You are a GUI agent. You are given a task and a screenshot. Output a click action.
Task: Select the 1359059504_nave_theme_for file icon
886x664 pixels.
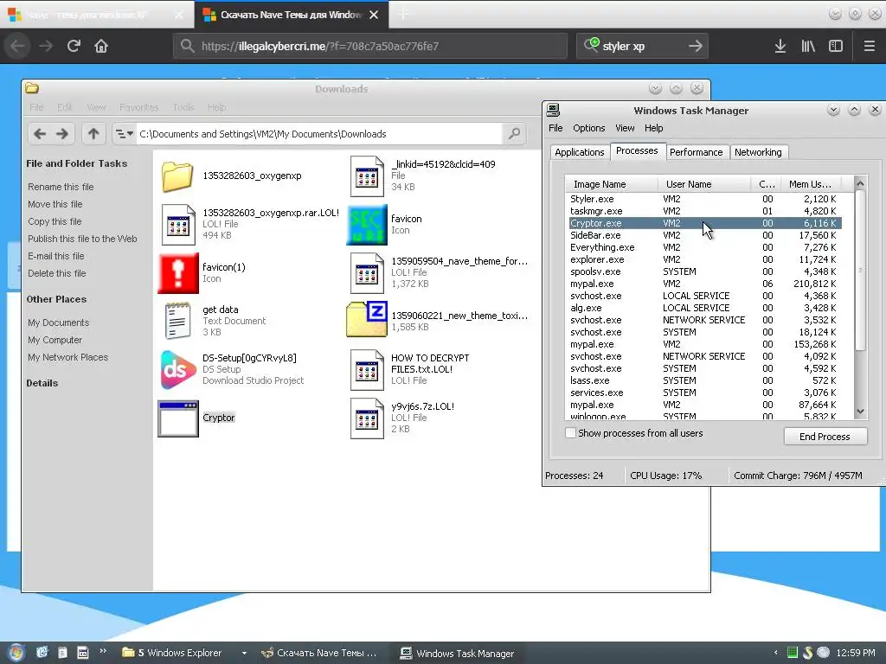click(367, 273)
